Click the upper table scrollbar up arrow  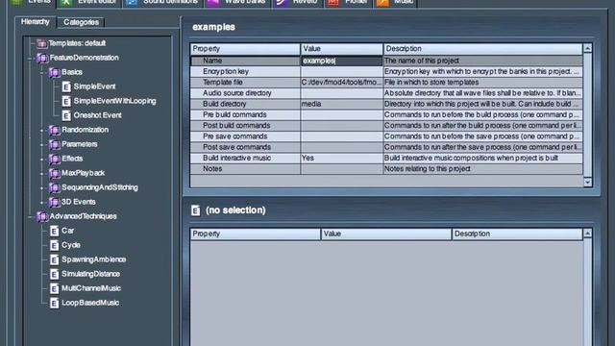pyautogui.click(x=587, y=49)
